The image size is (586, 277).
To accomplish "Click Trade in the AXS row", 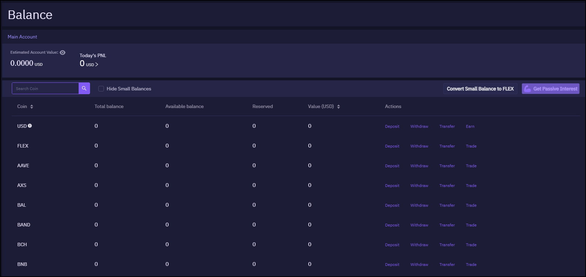I will [x=471, y=186].
